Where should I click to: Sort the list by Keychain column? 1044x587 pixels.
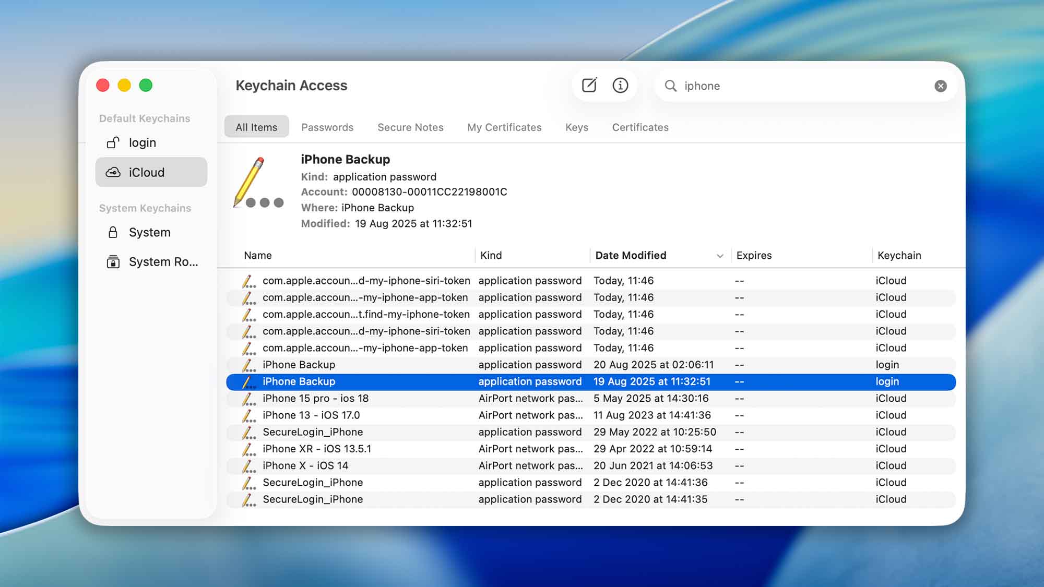pos(899,255)
